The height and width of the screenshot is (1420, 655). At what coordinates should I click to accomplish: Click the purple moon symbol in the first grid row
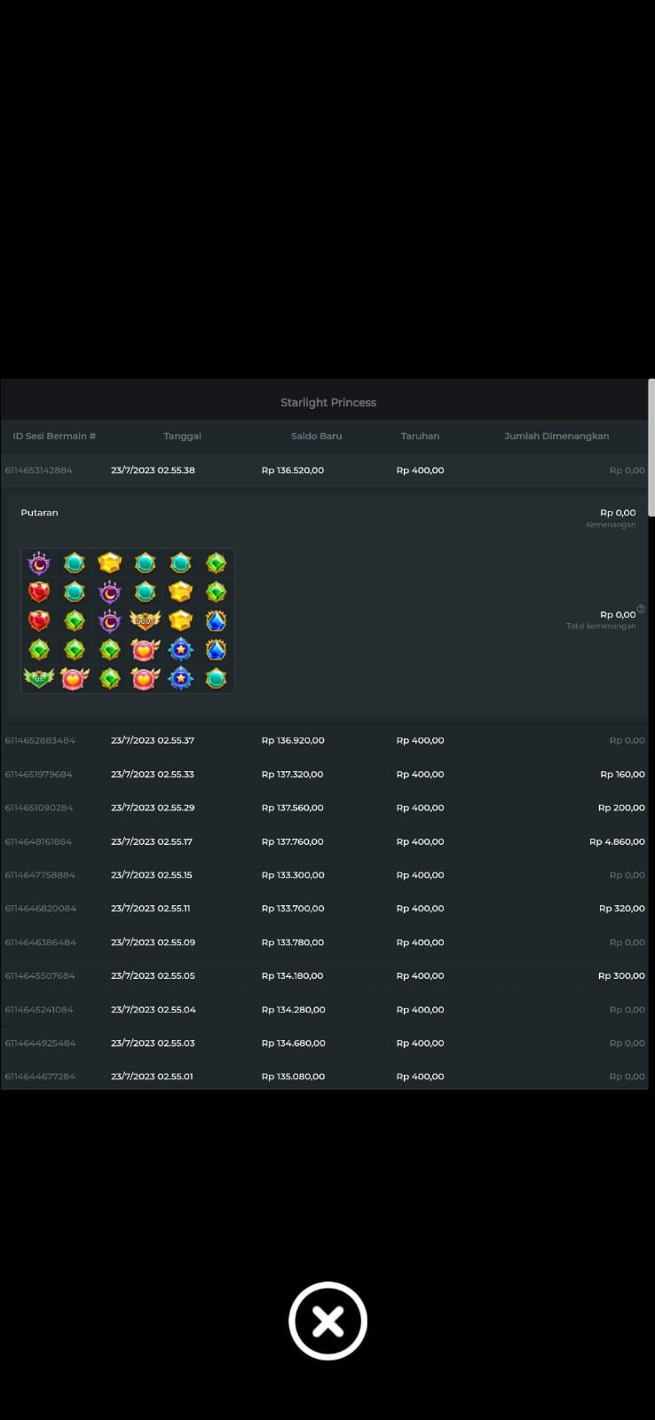(x=39, y=563)
